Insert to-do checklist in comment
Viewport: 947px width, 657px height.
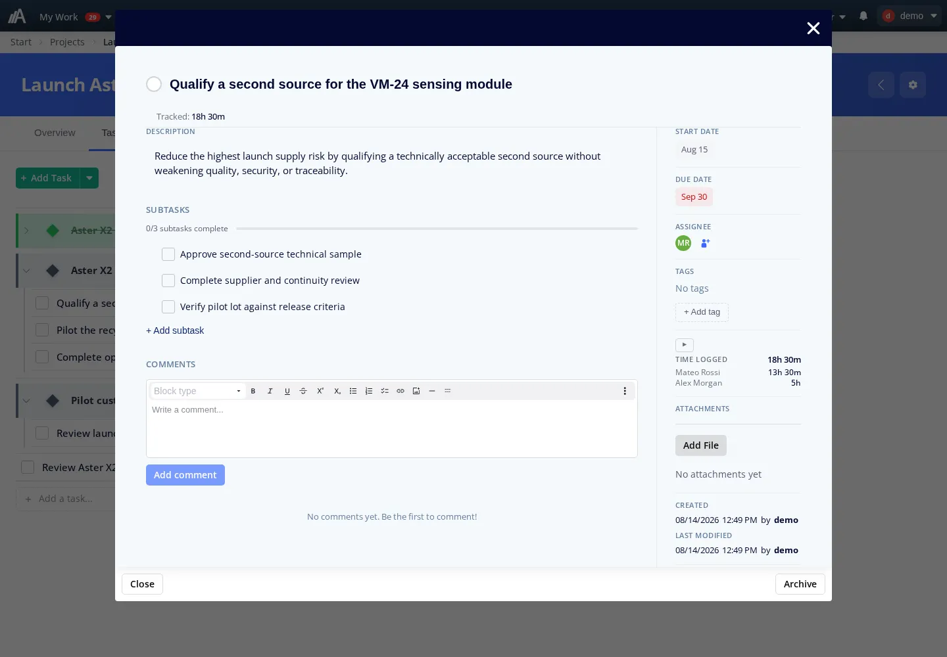tap(385, 391)
